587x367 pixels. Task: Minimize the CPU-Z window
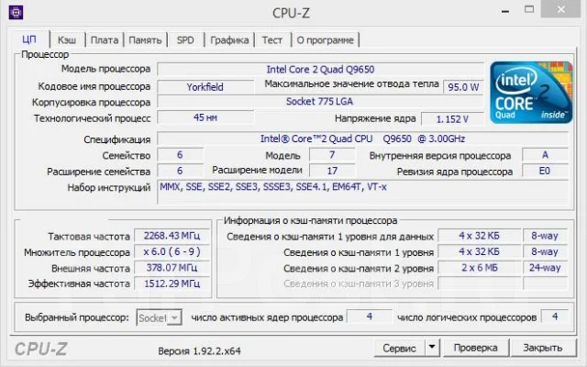coord(505,11)
